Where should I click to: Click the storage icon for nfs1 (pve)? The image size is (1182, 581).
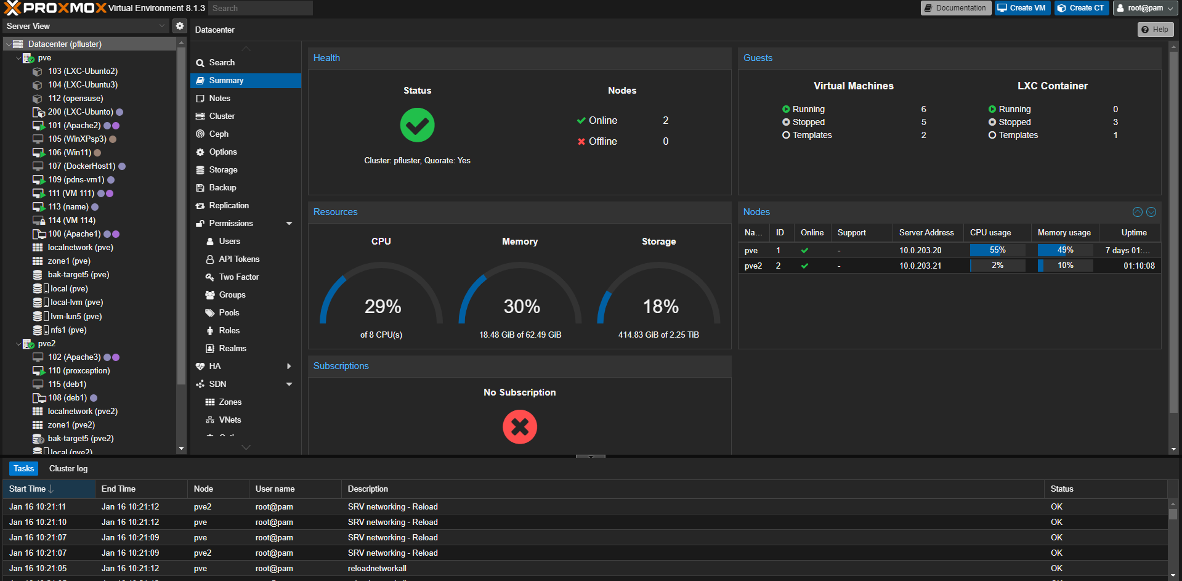click(41, 330)
